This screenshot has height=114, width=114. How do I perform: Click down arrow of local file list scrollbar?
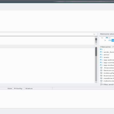coord(96,82)
